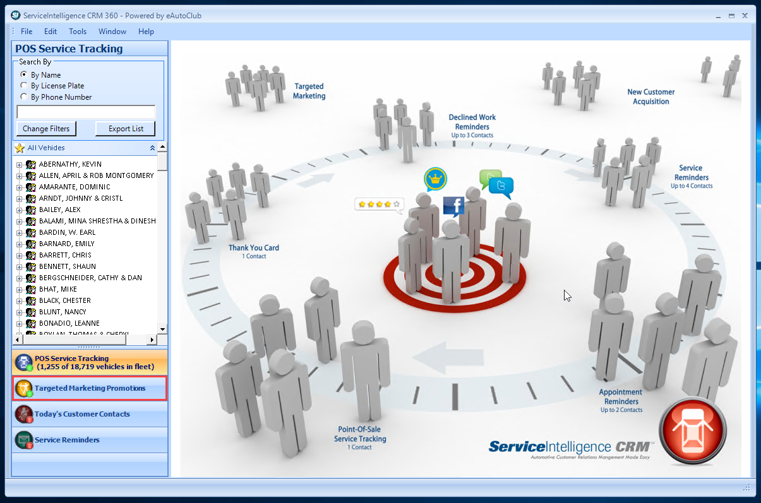Select search By License Plate option
This screenshot has width=761, height=503.
click(x=24, y=86)
